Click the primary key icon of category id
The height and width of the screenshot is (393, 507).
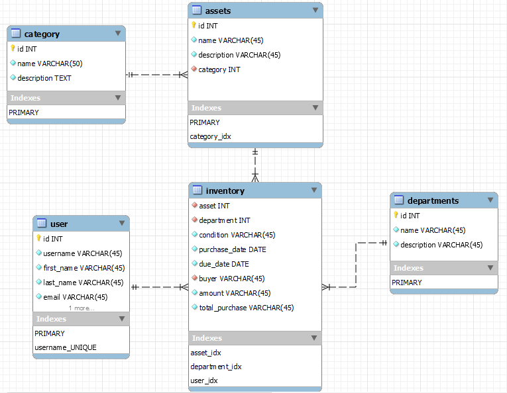pos(13,48)
